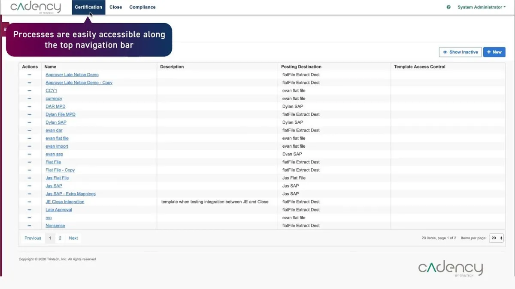Screen dimensions: 515x289
Task: Open the evan dar template link
Action: click(54, 130)
